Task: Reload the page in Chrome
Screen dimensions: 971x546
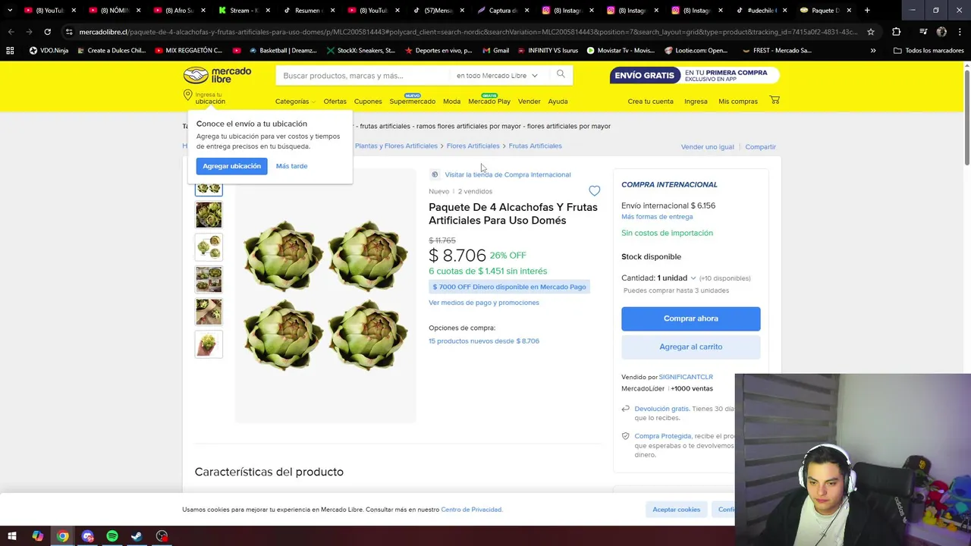Action: point(47,32)
